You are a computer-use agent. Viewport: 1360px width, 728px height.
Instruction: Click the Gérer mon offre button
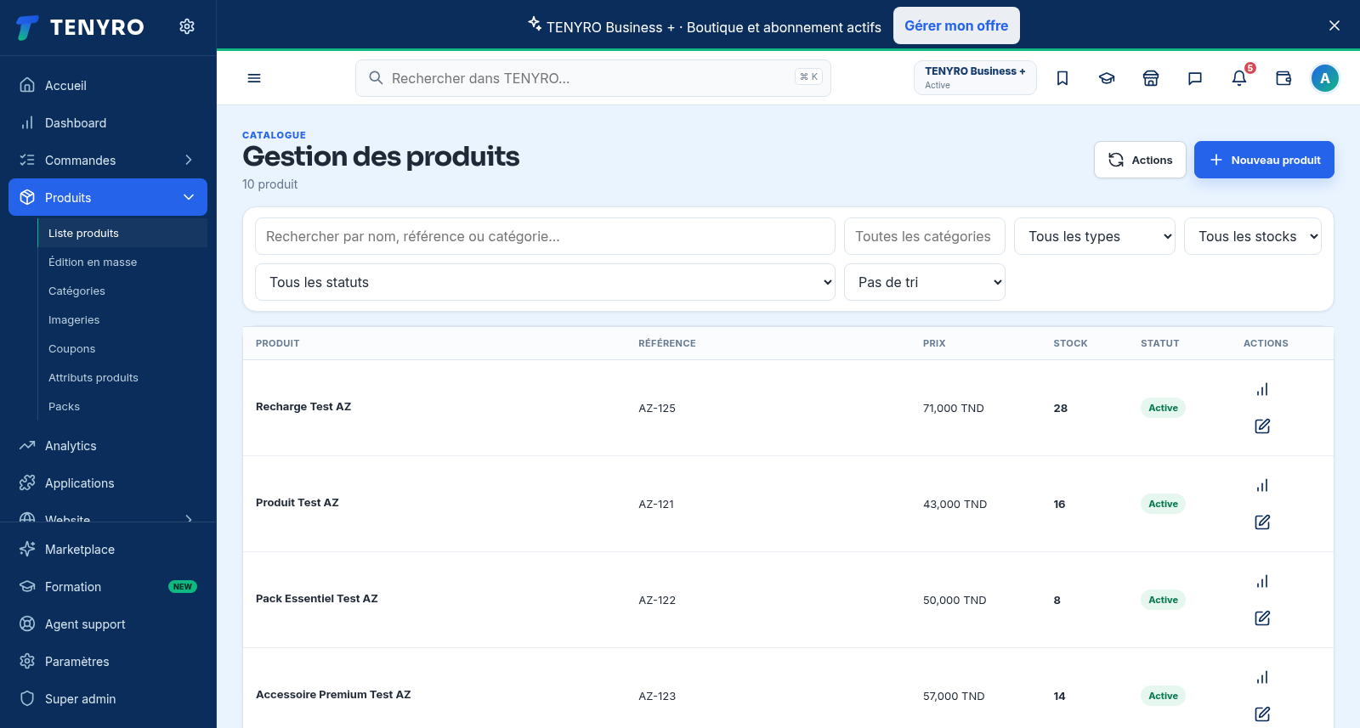pyautogui.click(x=956, y=25)
